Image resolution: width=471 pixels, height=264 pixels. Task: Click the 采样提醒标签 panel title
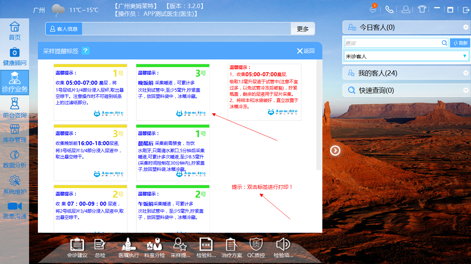(x=61, y=51)
